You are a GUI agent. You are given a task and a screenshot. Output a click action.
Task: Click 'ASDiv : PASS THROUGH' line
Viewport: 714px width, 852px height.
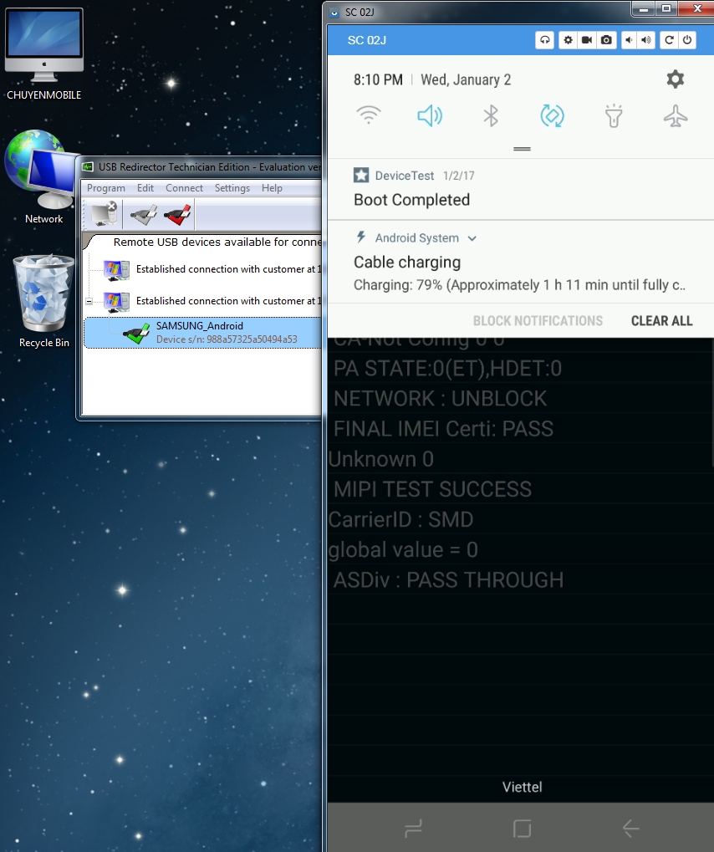[x=448, y=580]
